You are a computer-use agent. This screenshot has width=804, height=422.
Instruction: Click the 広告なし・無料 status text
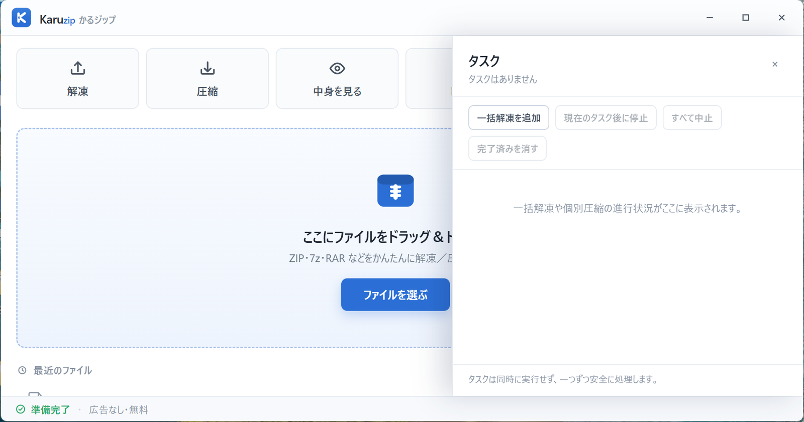point(119,409)
